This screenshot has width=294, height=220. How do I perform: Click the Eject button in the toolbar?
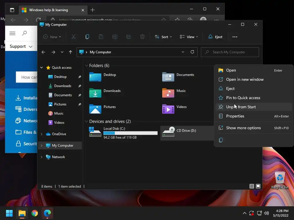(215, 37)
